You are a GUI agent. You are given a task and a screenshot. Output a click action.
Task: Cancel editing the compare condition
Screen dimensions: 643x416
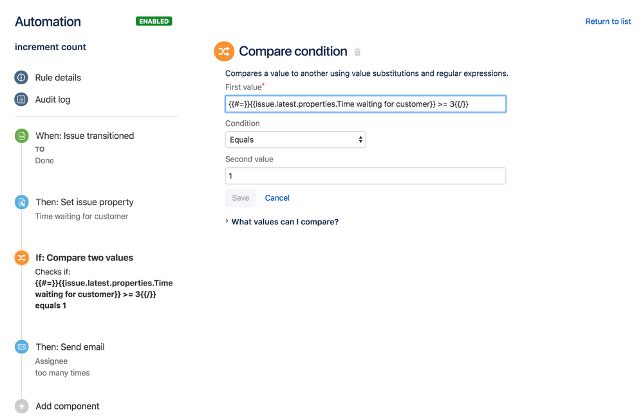point(277,198)
